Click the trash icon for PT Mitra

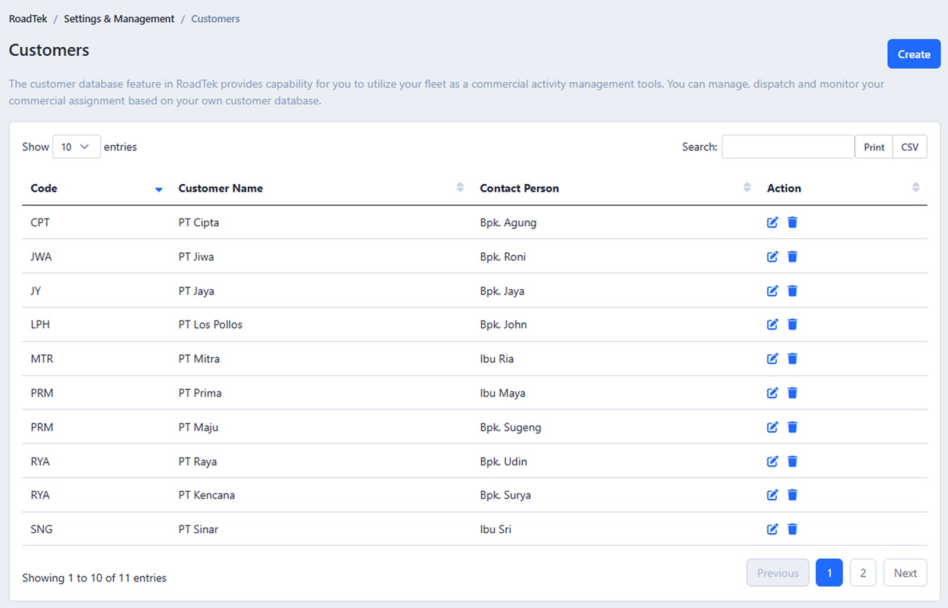point(792,359)
